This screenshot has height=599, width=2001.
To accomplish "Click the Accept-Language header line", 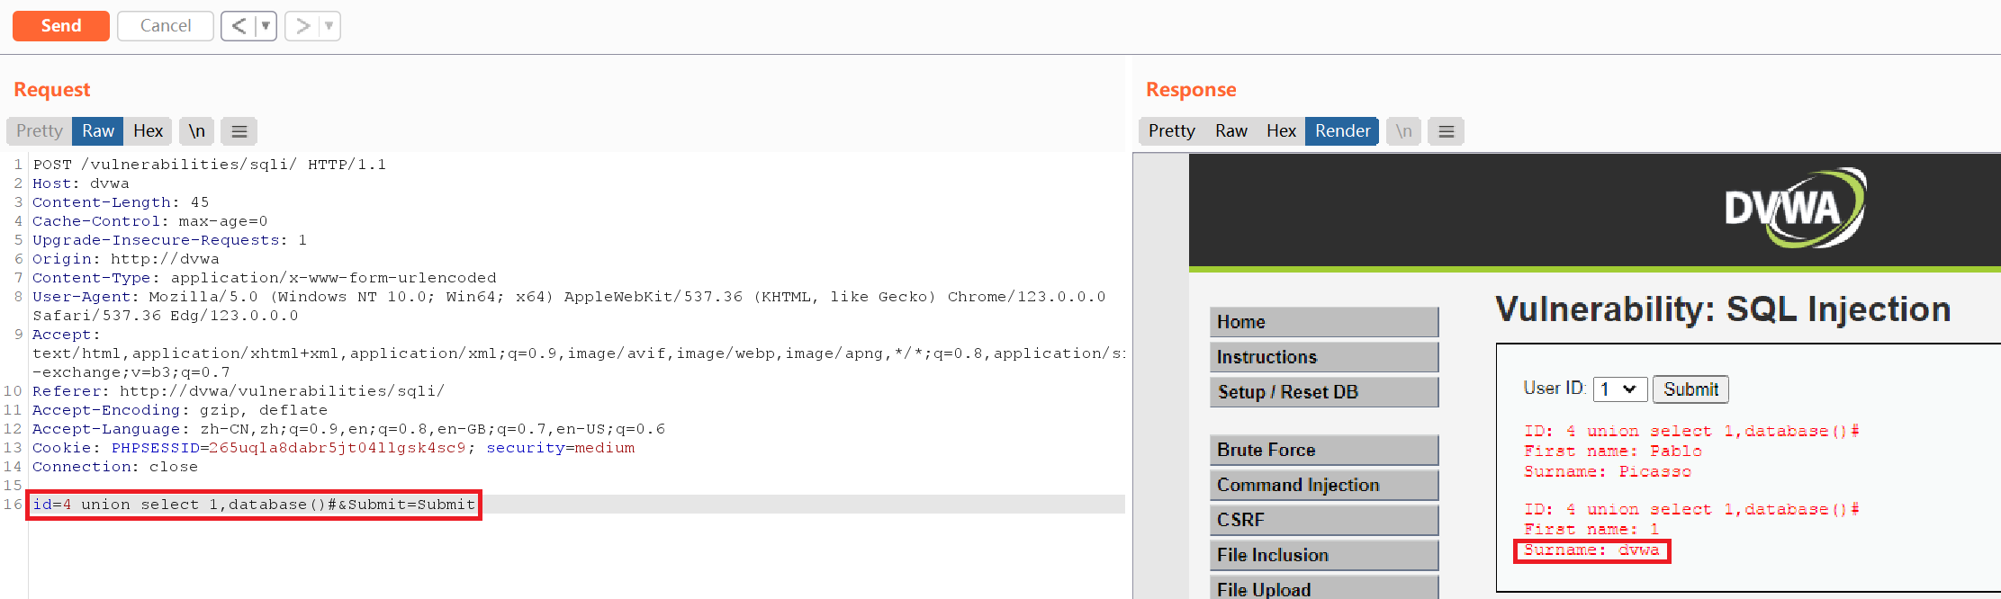I will tap(349, 429).
